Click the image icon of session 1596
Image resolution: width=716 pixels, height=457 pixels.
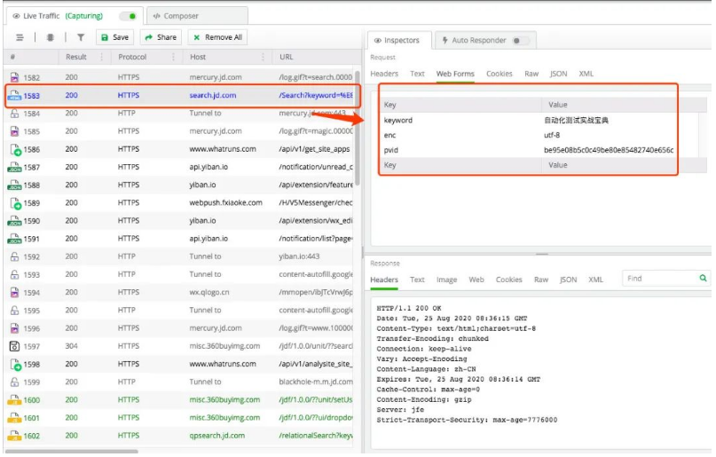(14, 327)
